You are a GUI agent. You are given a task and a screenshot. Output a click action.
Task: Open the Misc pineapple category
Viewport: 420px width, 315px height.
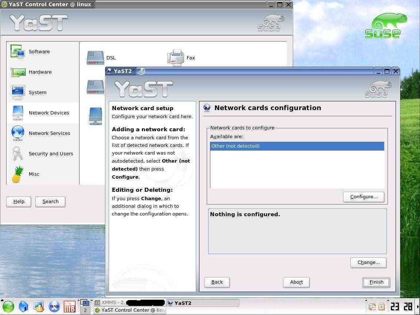43,174
